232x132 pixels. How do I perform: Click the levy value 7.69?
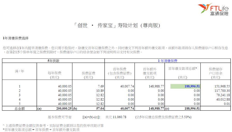pos(101,86)
